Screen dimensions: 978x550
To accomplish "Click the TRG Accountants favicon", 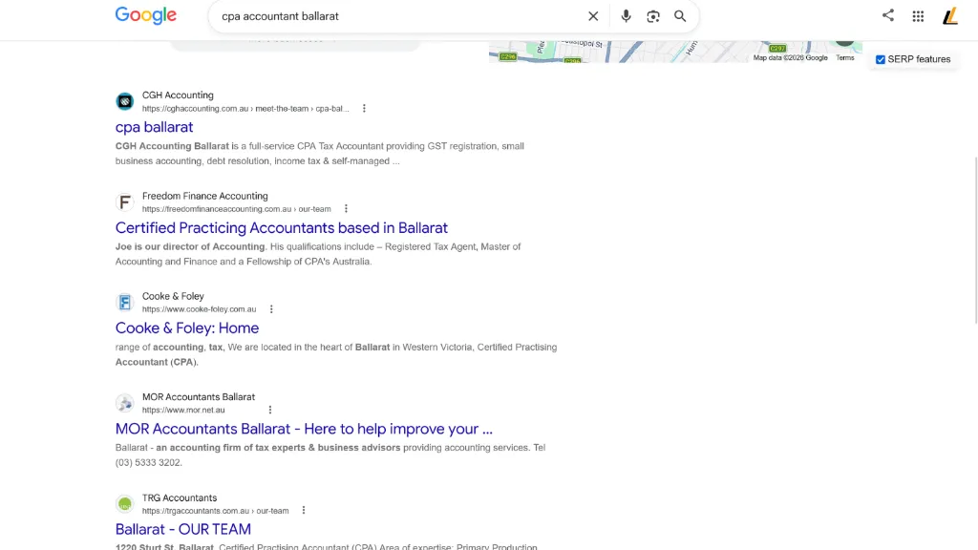I will tap(125, 504).
